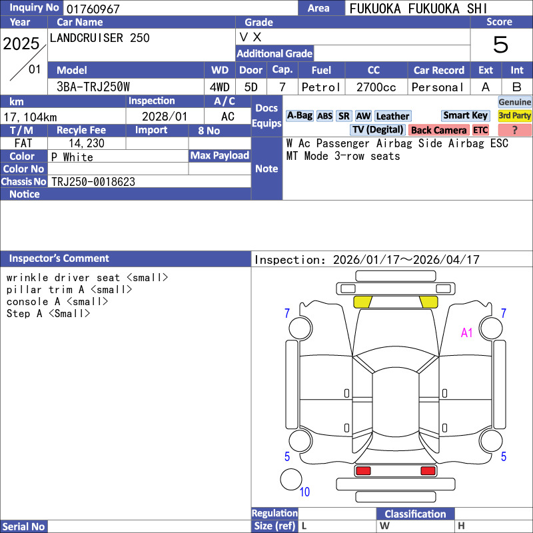Click the TV (Degital) badge
Viewport: 533px width, 533px height.
tap(378, 130)
